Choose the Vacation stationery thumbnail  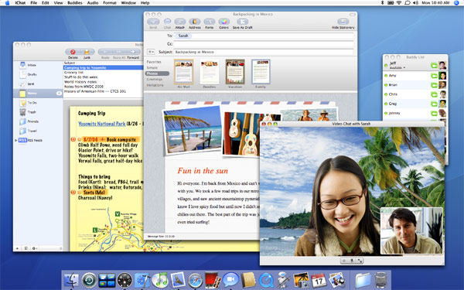[235, 72]
